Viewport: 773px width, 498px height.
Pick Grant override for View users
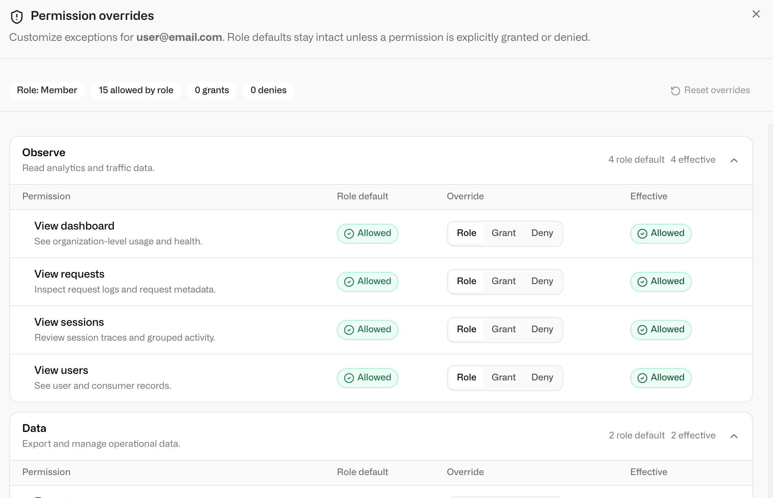point(503,378)
